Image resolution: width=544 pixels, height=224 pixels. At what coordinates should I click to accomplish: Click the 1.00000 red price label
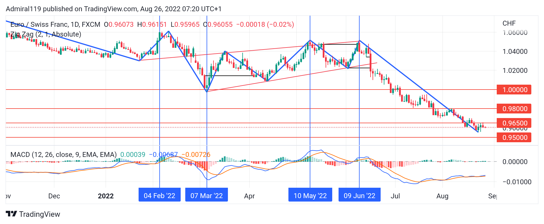click(x=514, y=90)
